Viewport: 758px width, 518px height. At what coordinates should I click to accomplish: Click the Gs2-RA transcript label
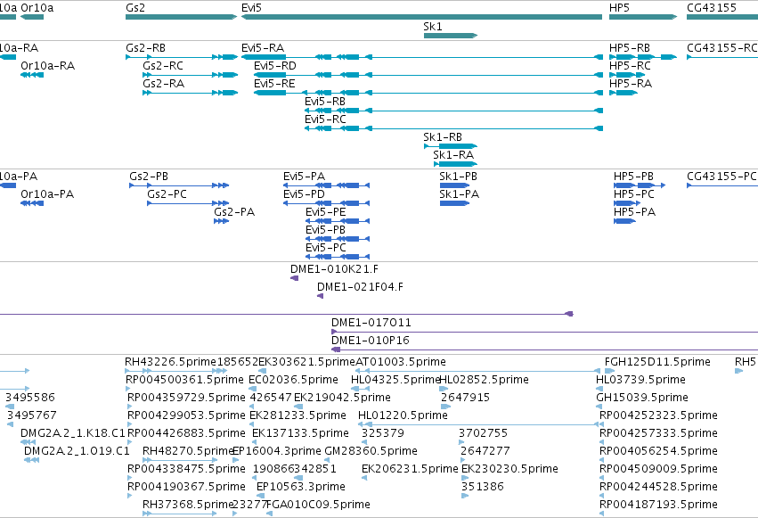[x=163, y=84]
